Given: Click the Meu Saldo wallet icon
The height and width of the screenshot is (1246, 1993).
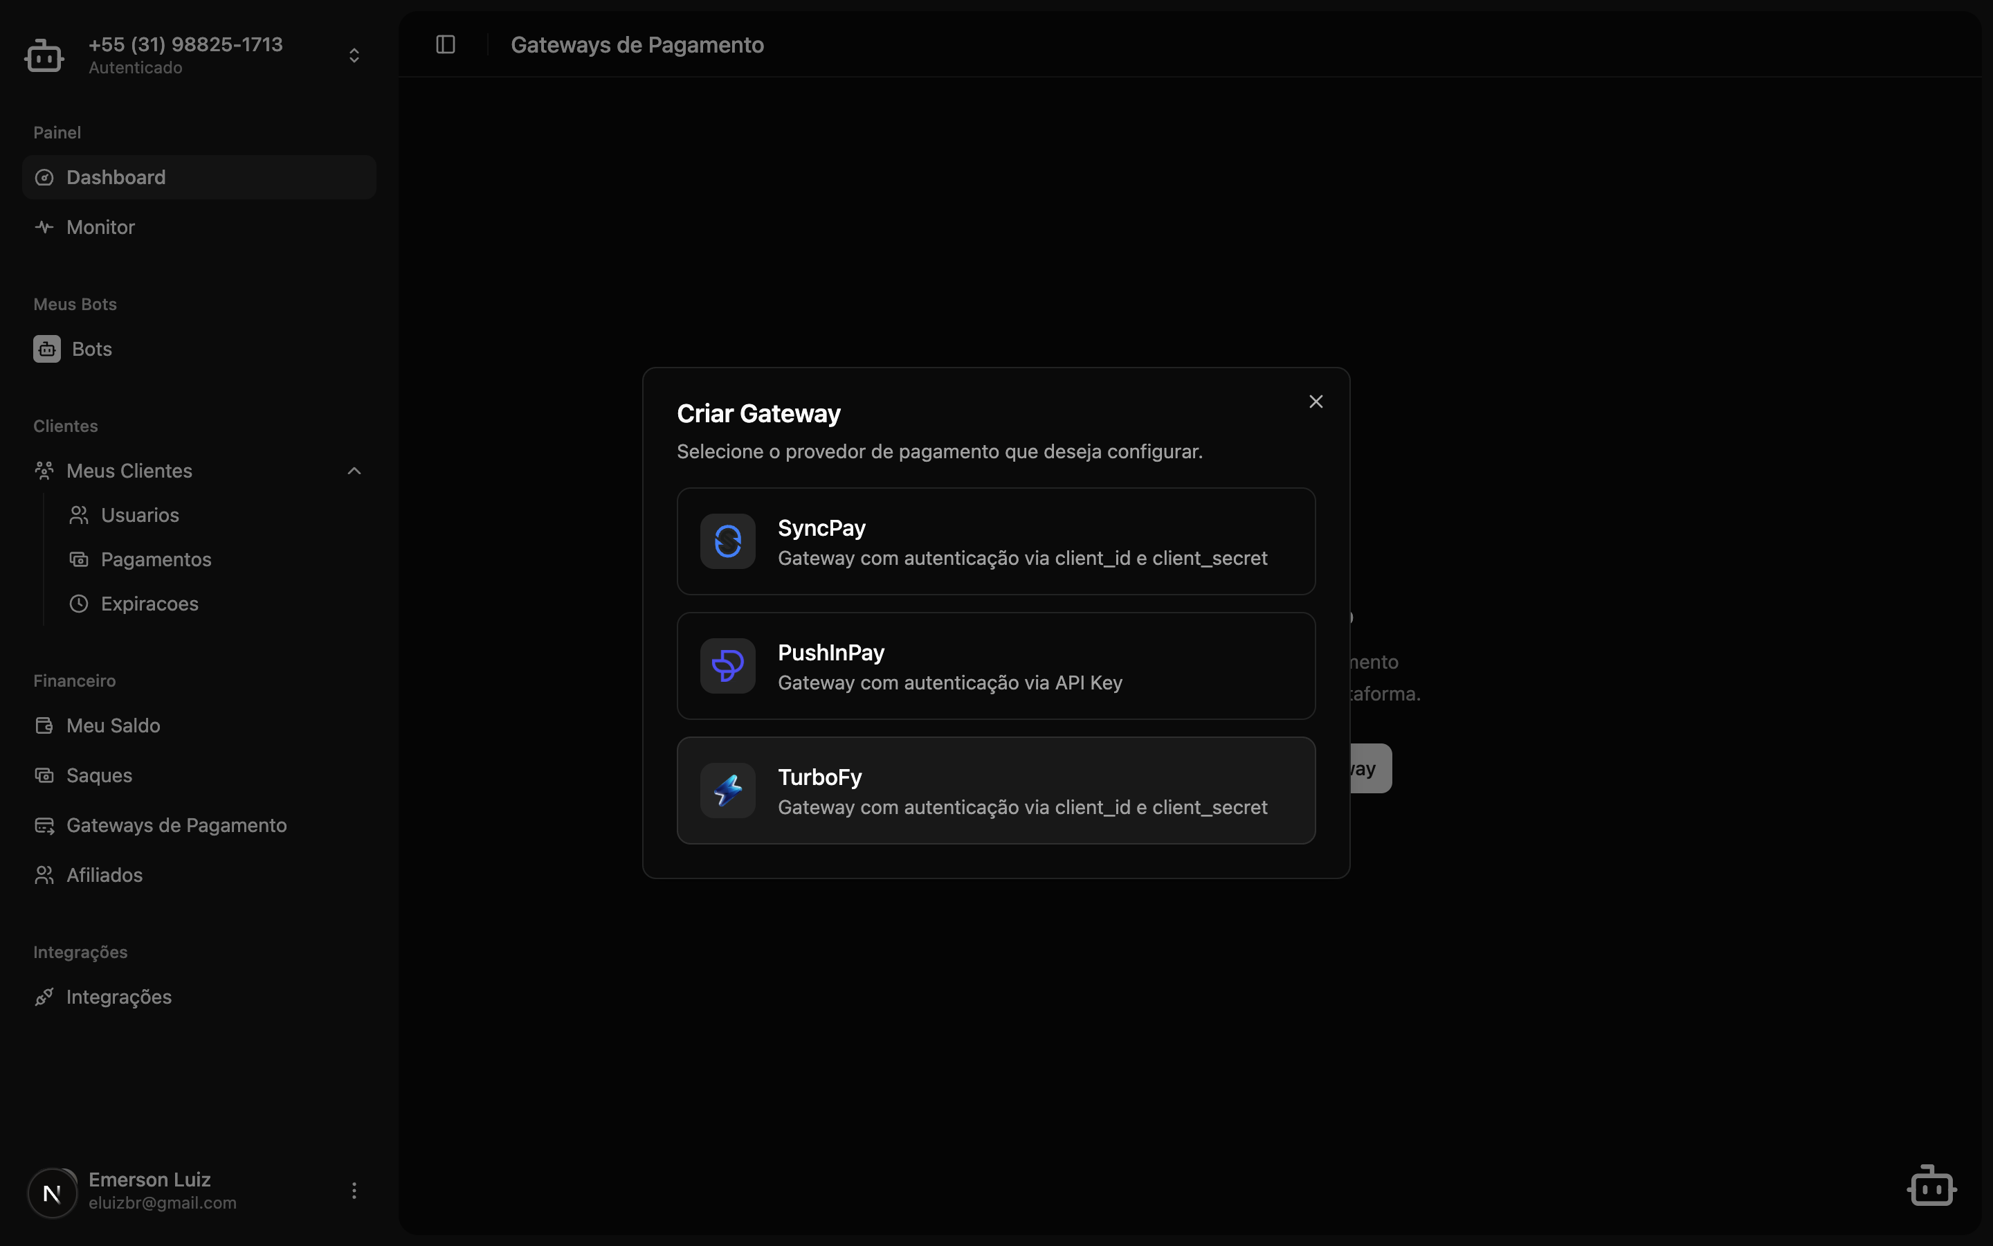Looking at the screenshot, I should click(x=44, y=725).
